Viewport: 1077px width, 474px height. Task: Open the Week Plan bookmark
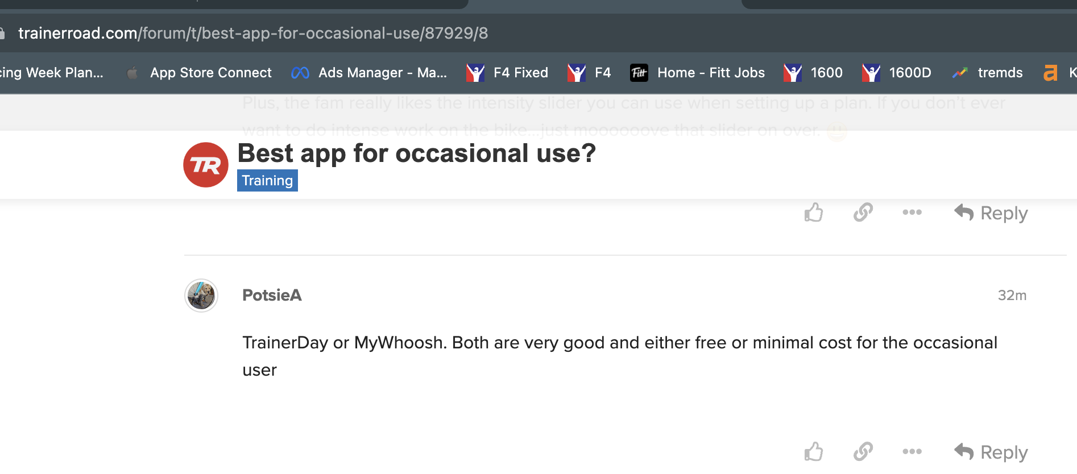click(x=52, y=73)
